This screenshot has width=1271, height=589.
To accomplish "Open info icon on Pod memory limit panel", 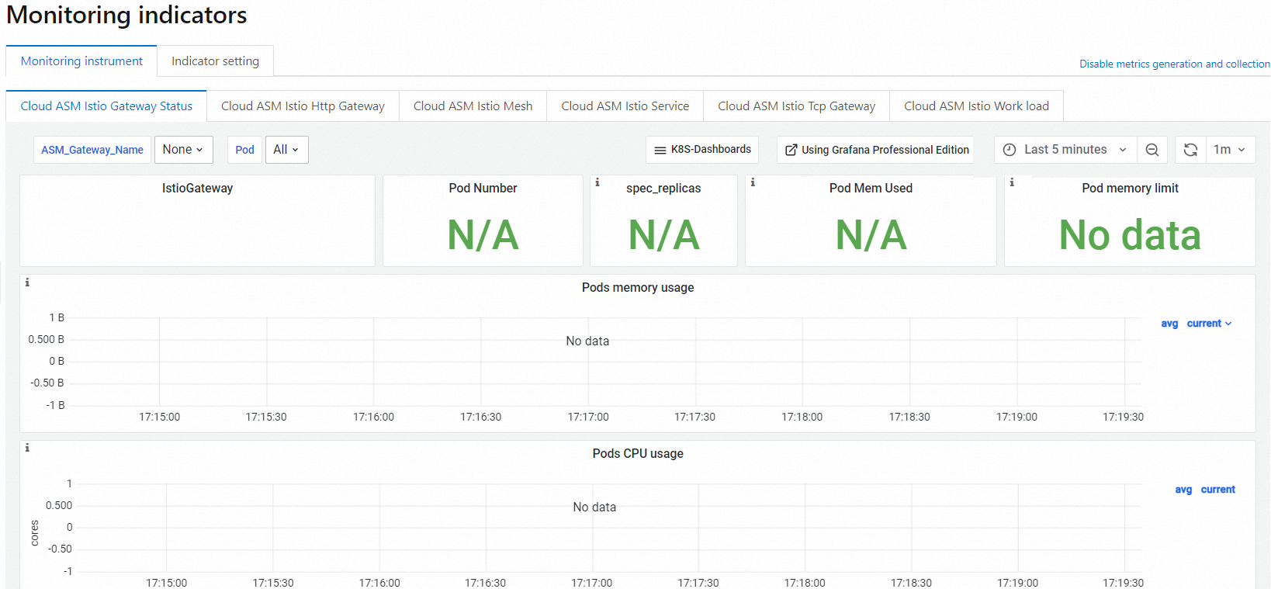I will pyautogui.click(x=1012, y=182).
